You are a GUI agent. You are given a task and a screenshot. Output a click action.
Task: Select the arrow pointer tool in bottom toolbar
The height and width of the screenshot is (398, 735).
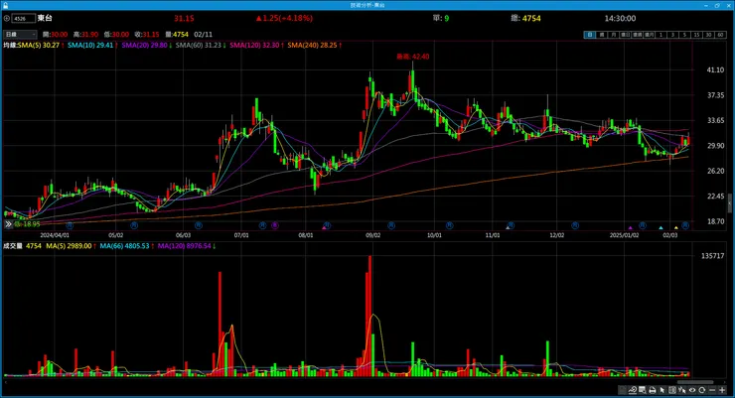point(661,390)
